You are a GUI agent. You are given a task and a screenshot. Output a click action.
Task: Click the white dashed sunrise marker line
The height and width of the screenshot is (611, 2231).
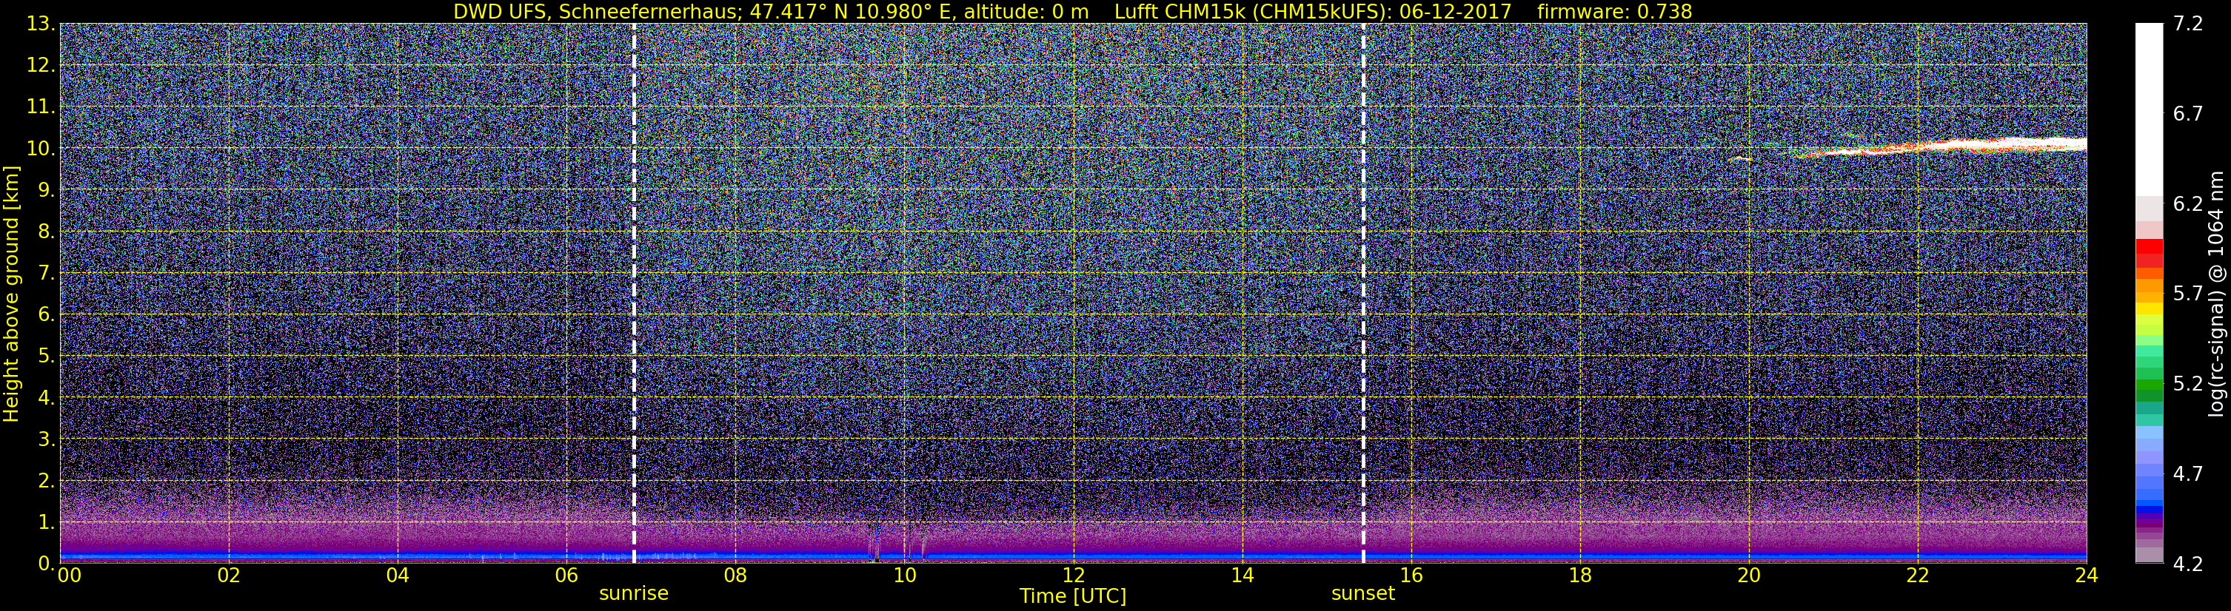(x=634, y=294)
